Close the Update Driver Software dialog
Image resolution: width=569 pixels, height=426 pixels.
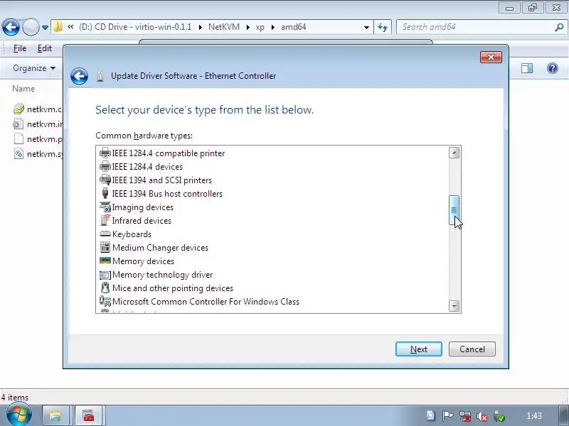491,58
